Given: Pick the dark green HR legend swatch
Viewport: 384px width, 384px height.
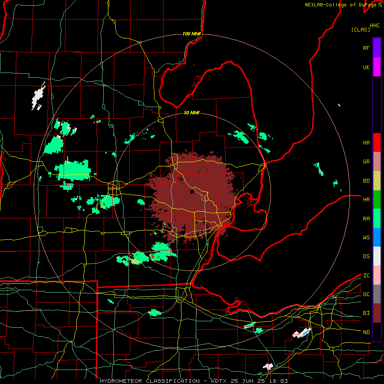Looking at the screenshot, I should 377,199.
